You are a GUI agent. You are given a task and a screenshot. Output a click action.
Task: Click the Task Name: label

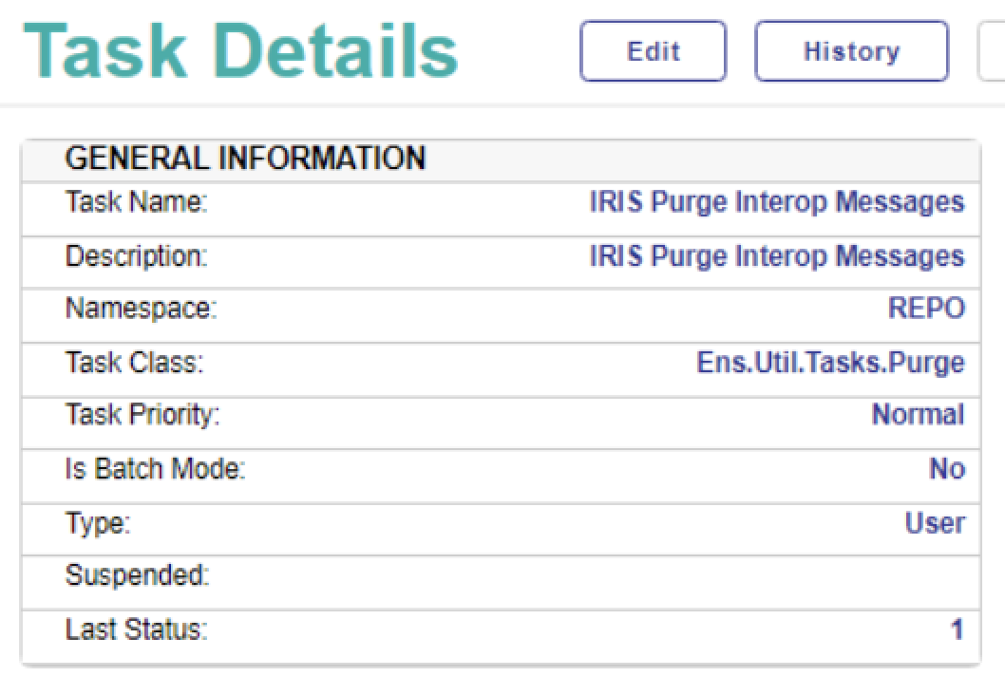click(x=136, y=202)
